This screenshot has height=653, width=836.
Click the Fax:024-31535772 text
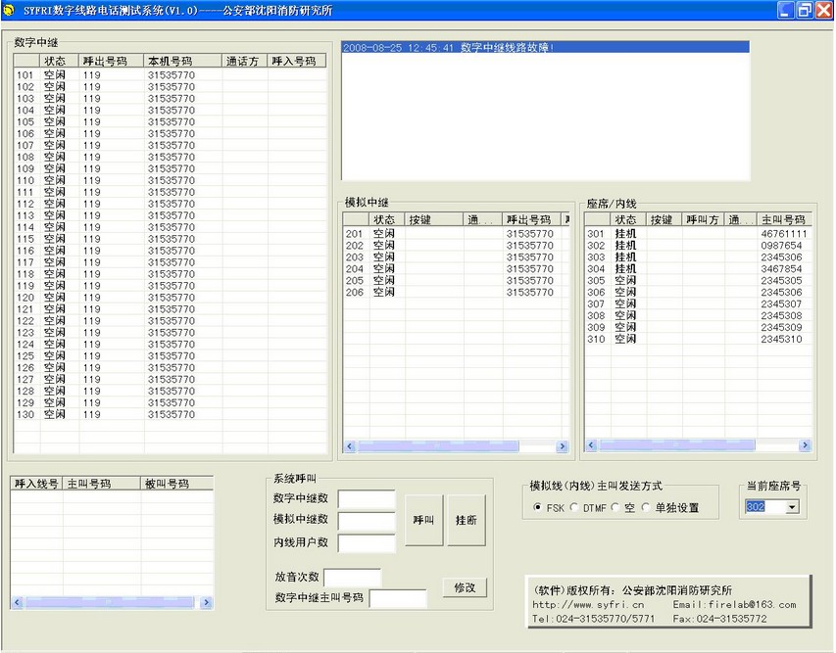click(x=719, y=619)
